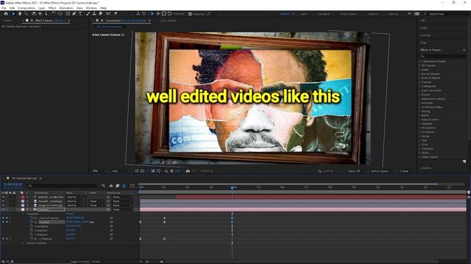471x264 pixels.
Task: Open the viewer magnification dropdown
Action: 99,171
